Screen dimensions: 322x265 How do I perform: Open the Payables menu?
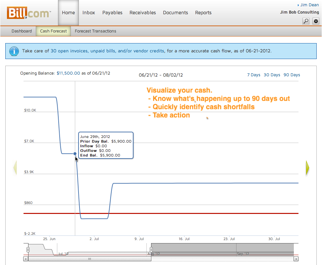(x=112, y=13)
